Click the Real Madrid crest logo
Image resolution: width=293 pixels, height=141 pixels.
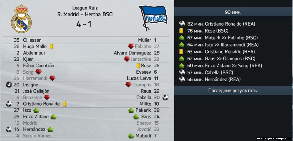pyautogui.click(x=21, y=18)
